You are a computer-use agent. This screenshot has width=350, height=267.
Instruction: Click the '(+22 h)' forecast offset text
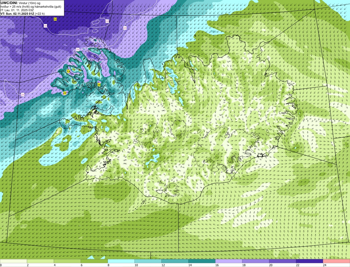[x=40, y=14]
